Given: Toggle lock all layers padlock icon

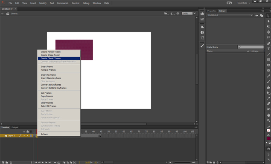Looking at the screenshot, I should tap(27, 132).
